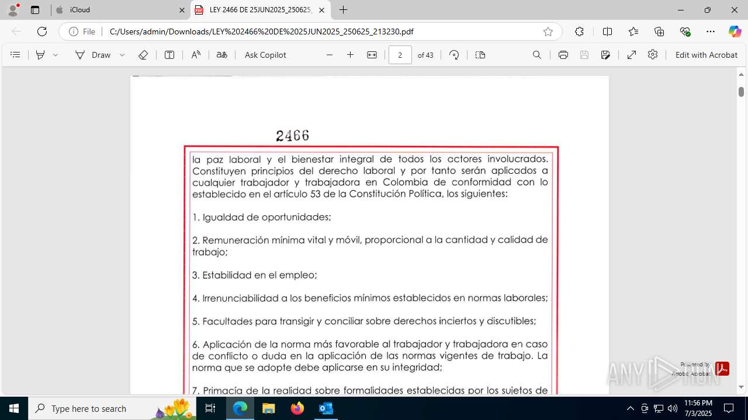Refresh the page
The image size is (748, 420).
(42, 32)
